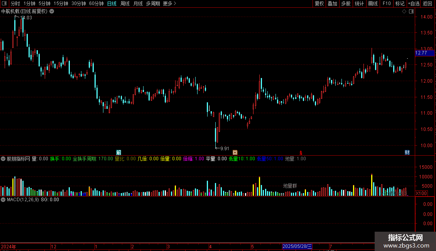Click the 低量50: 1.00 indicator value
Screen dimensions: 436x251
pos(270,159)
